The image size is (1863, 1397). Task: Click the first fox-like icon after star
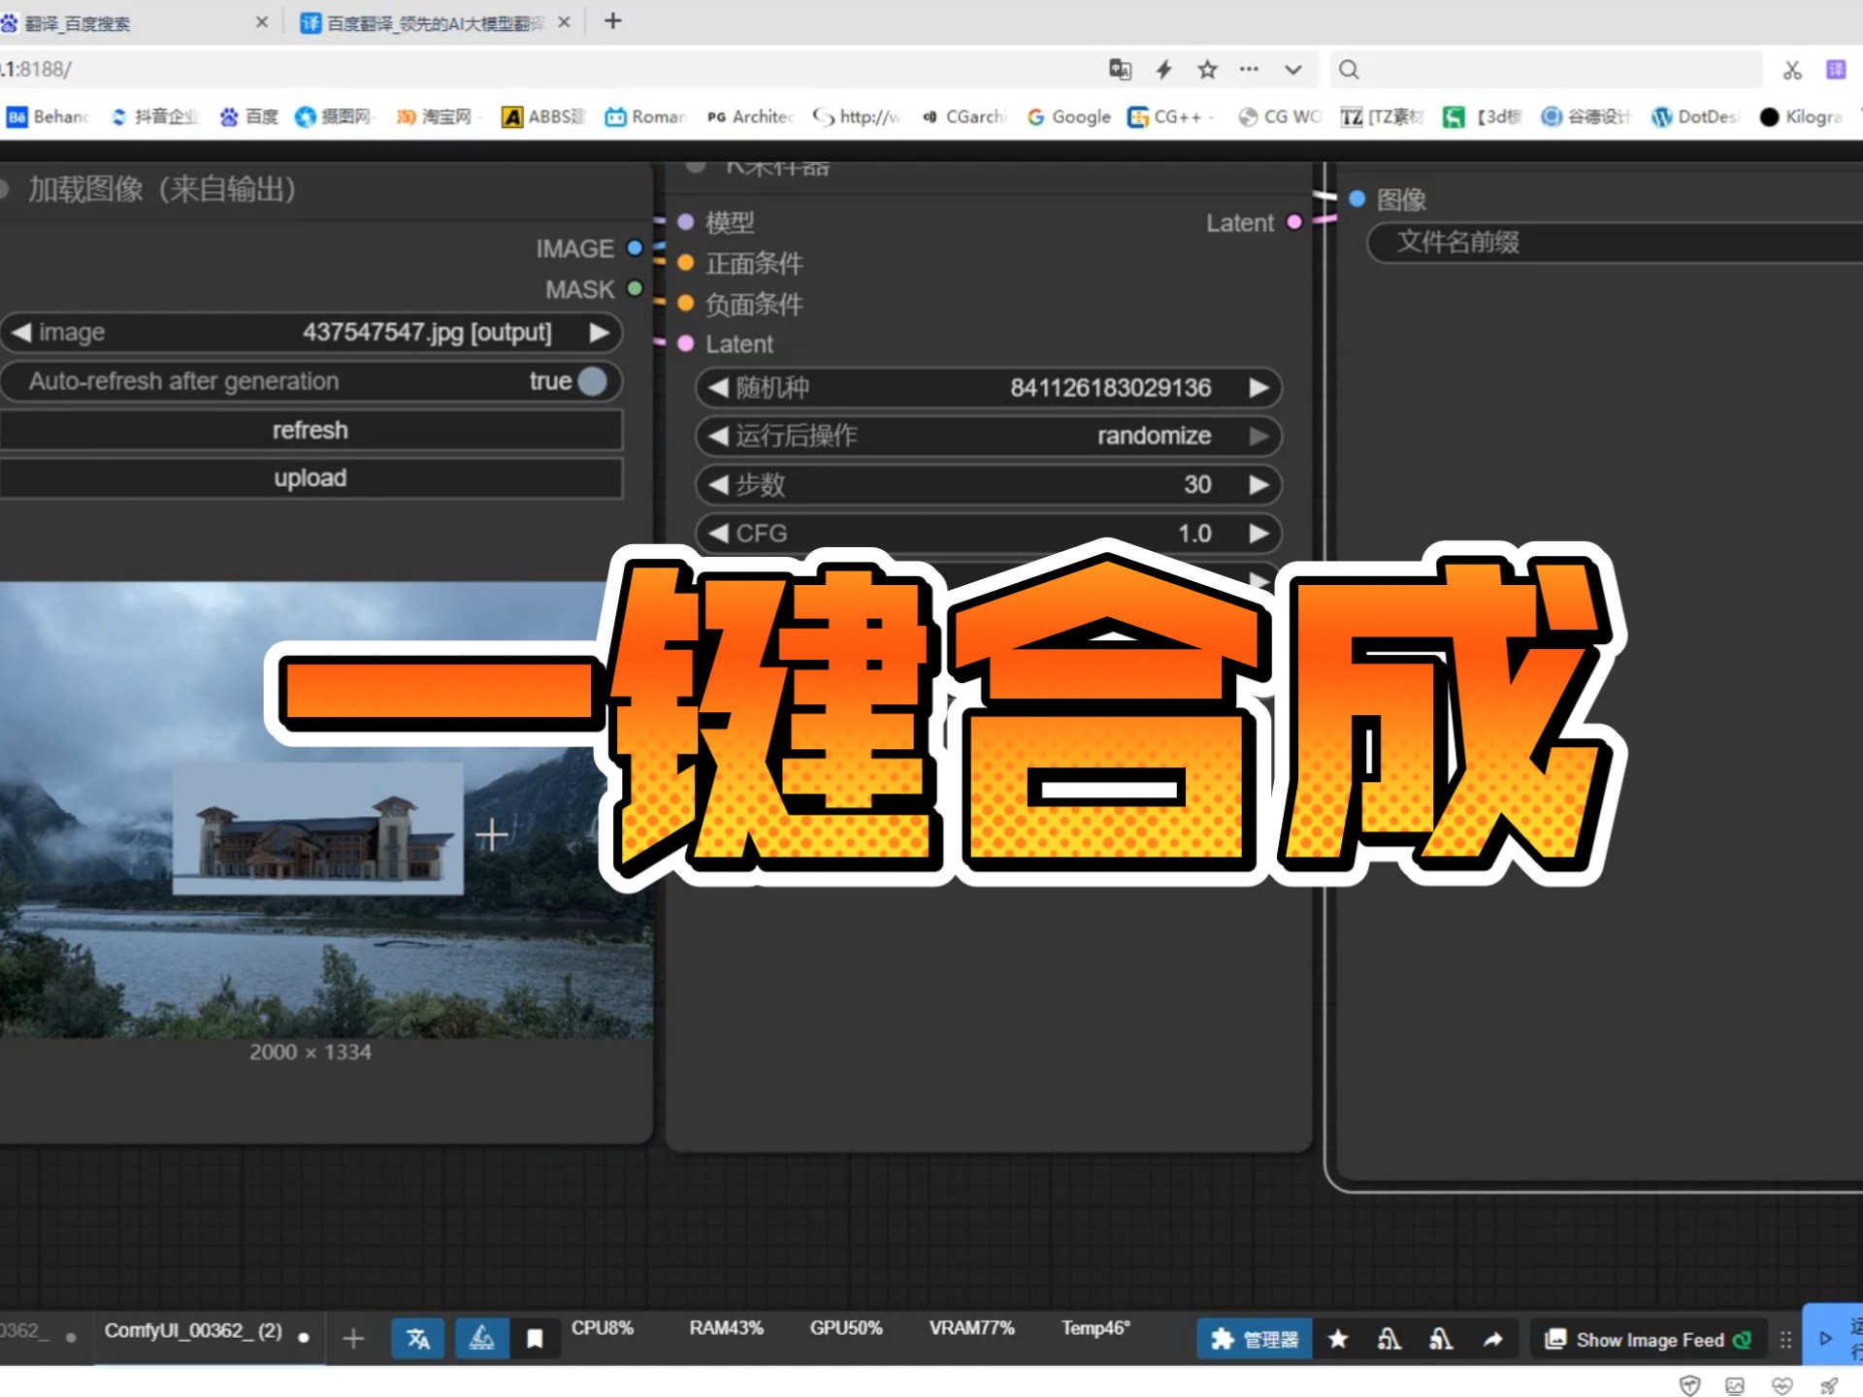pos(1389,1340)
